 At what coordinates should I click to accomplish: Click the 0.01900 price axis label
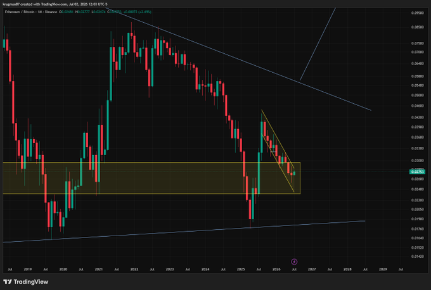tap(417, 219)
